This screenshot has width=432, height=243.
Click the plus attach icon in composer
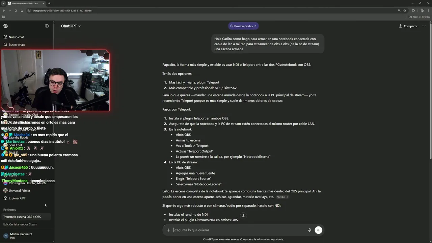tap(168, 230)
